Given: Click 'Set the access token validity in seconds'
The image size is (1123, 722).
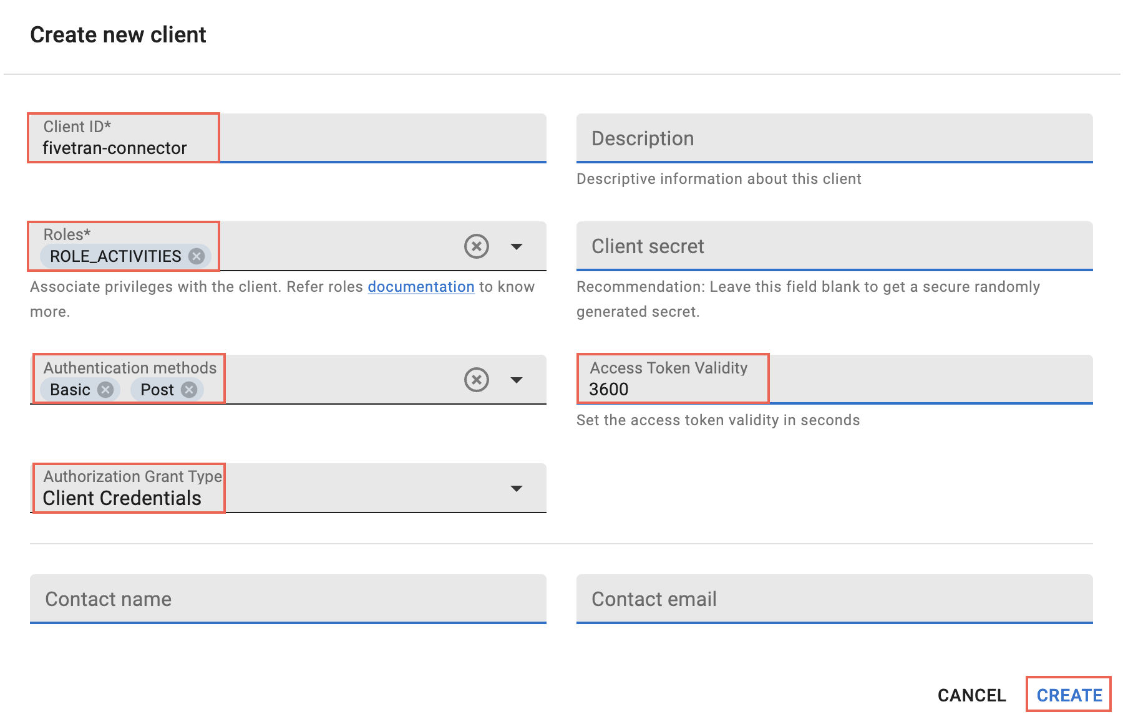Looking at the screenshot, I should tap(718, 420).
